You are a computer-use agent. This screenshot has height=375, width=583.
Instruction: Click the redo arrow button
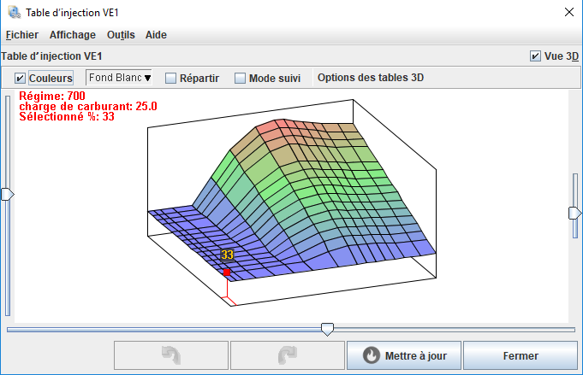click(287, 354)
